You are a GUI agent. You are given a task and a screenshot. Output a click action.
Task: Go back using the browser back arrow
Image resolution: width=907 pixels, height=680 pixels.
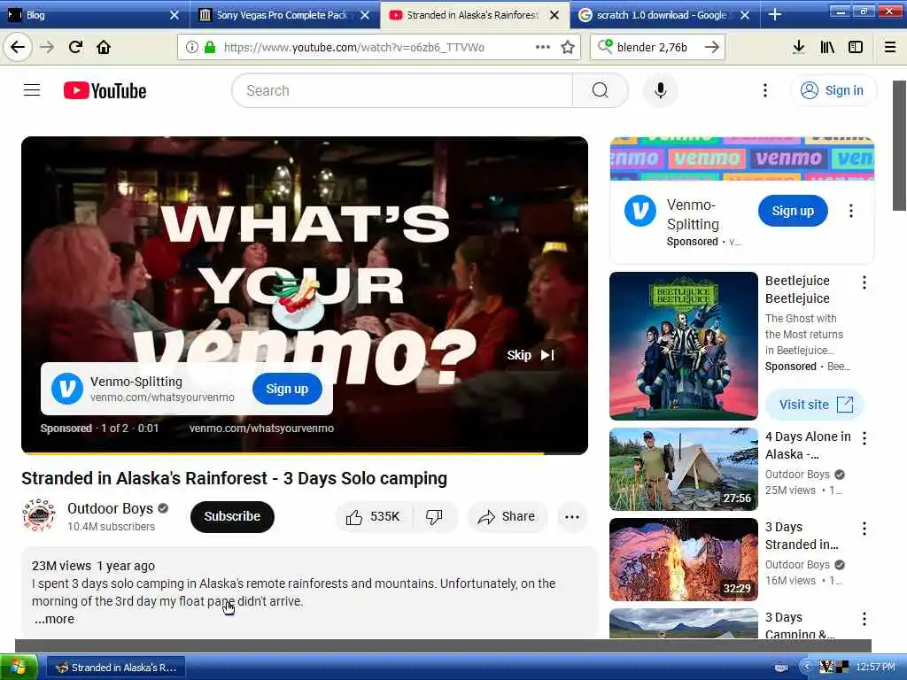point(18,47)
